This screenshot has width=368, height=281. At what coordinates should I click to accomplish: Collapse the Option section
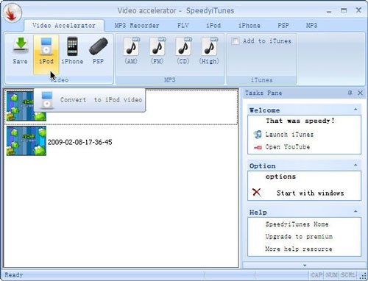[355, 165]
